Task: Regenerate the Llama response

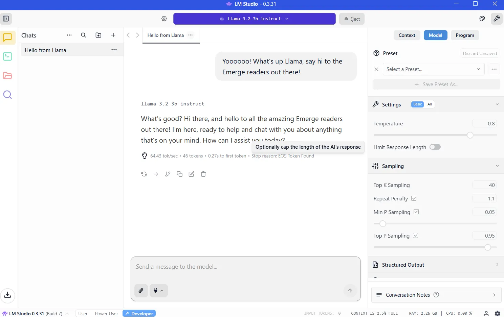Action: [144, 174]
